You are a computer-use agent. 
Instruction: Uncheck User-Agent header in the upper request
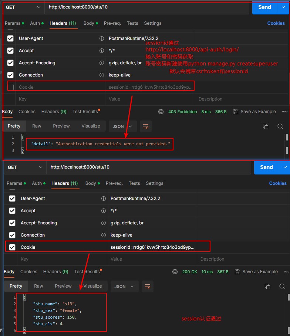[10, 38]
